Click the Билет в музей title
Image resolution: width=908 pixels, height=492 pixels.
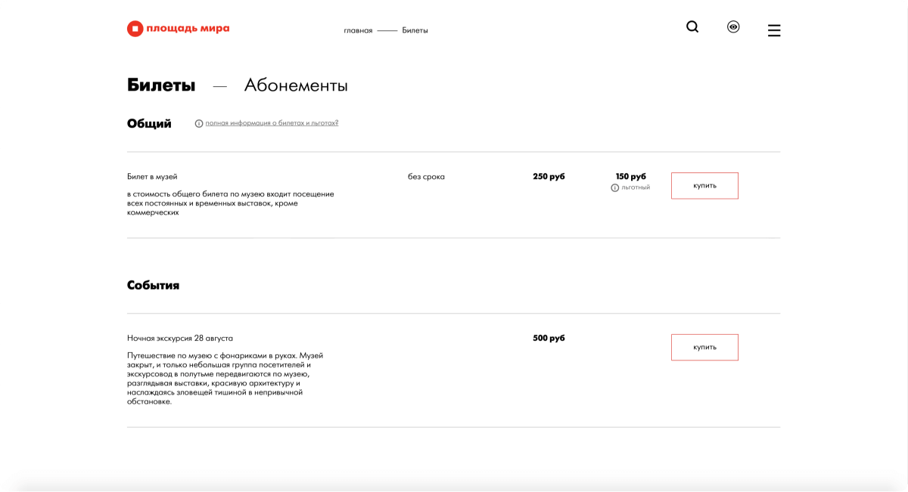tap(152, 177)
